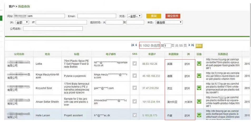This screenshot has width=251, height=122.
Task: Open the 浏览 dropdown set to 全部
Action: [x=134, y=16]
